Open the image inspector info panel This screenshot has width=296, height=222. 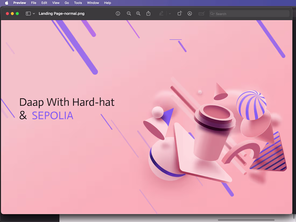click(x=118, y=13)
